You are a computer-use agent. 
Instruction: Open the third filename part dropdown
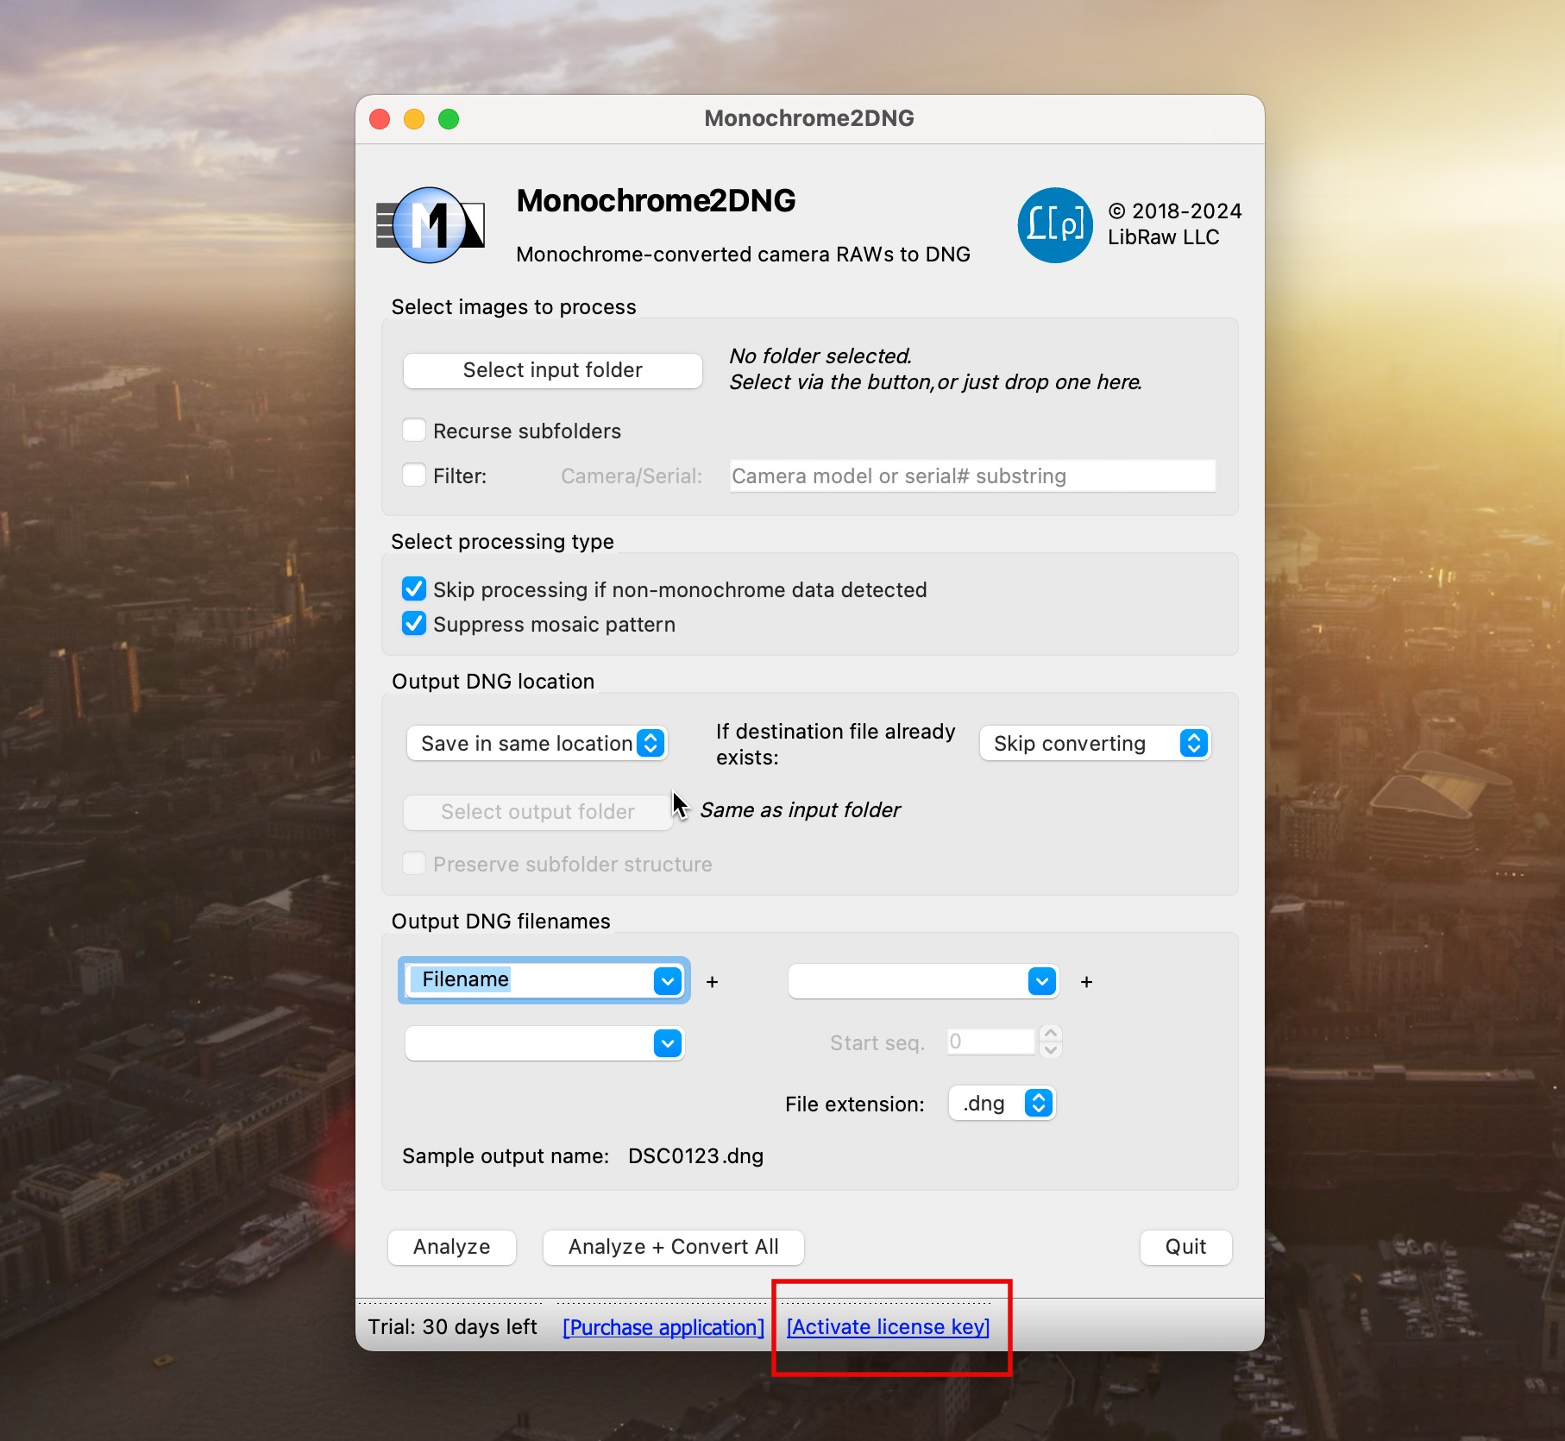pos(667,1043)
